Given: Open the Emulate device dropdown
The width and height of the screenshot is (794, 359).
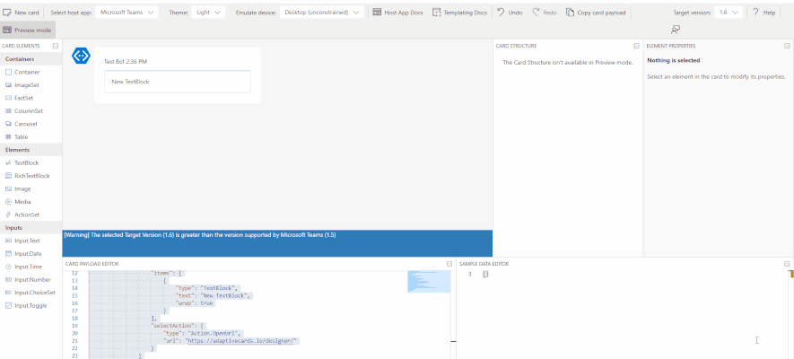Looking at the screenshot, I should pos(321,13).
